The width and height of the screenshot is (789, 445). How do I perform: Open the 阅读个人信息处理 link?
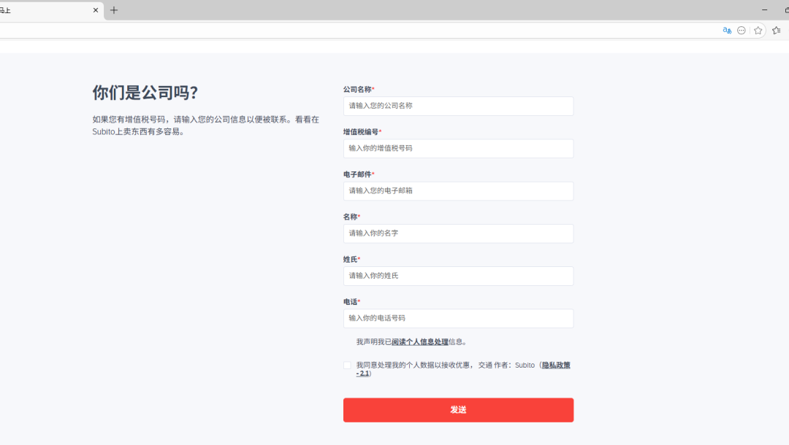click(x=420, y=342)
